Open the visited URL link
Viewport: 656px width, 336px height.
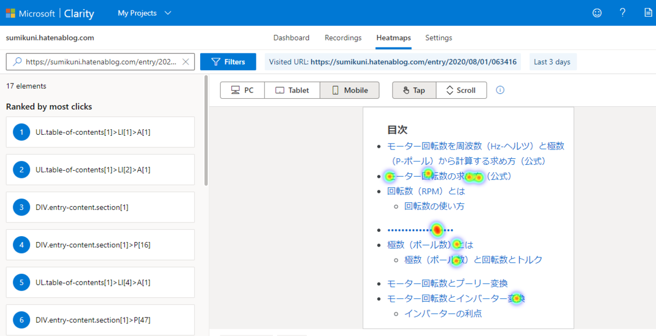414,62
